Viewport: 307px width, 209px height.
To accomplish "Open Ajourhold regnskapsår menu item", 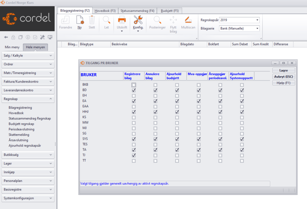I will [25, 145].
